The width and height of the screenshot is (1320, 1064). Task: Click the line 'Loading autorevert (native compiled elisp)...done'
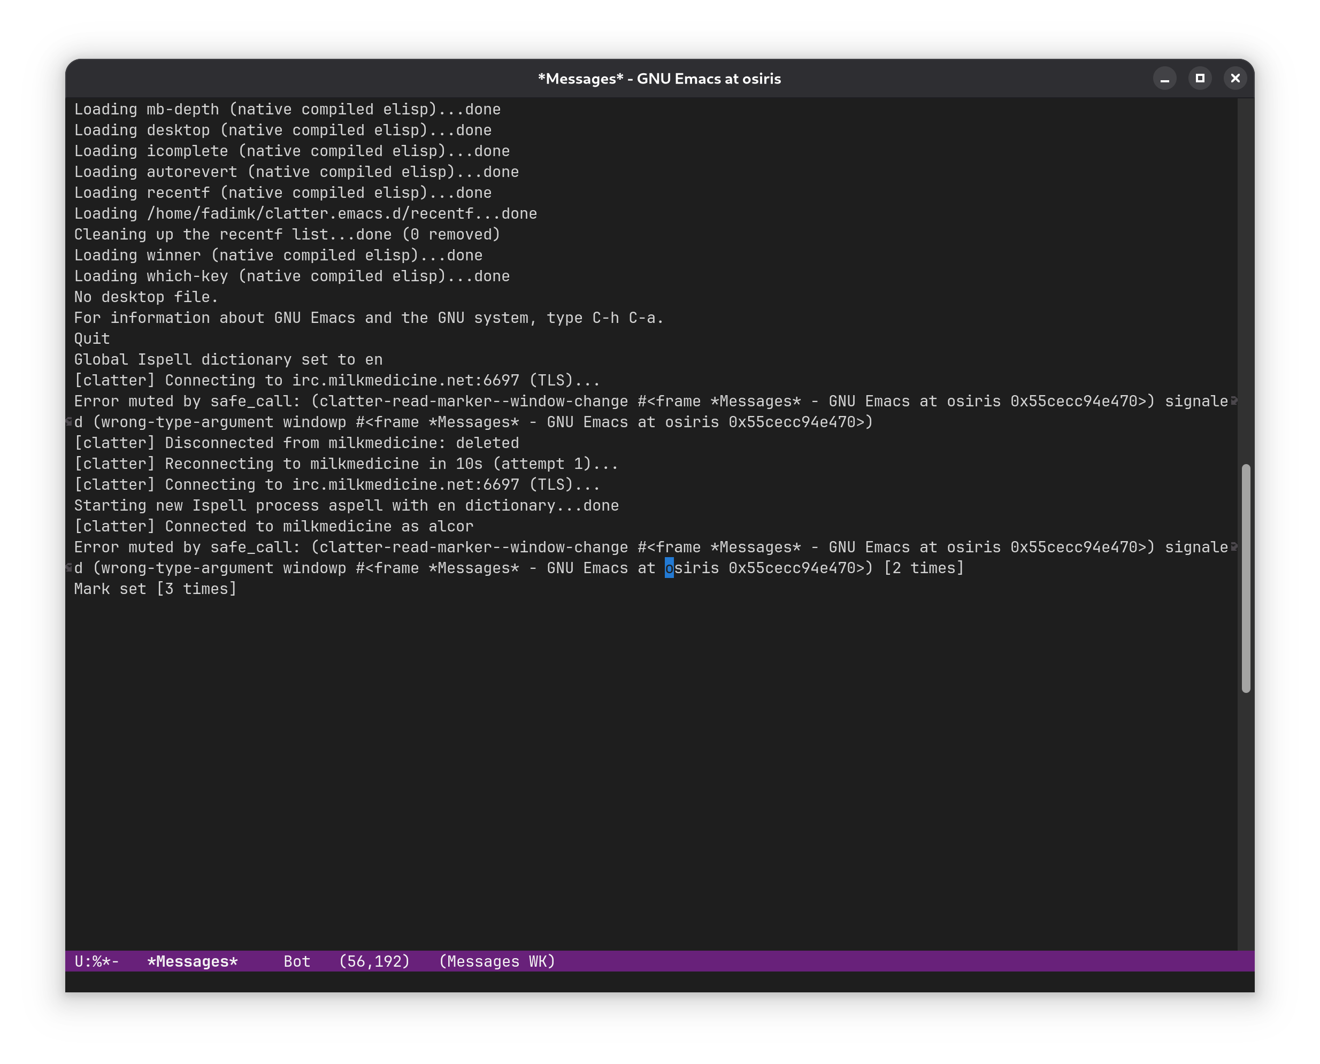pyautogui.click(x=297, y=172)
